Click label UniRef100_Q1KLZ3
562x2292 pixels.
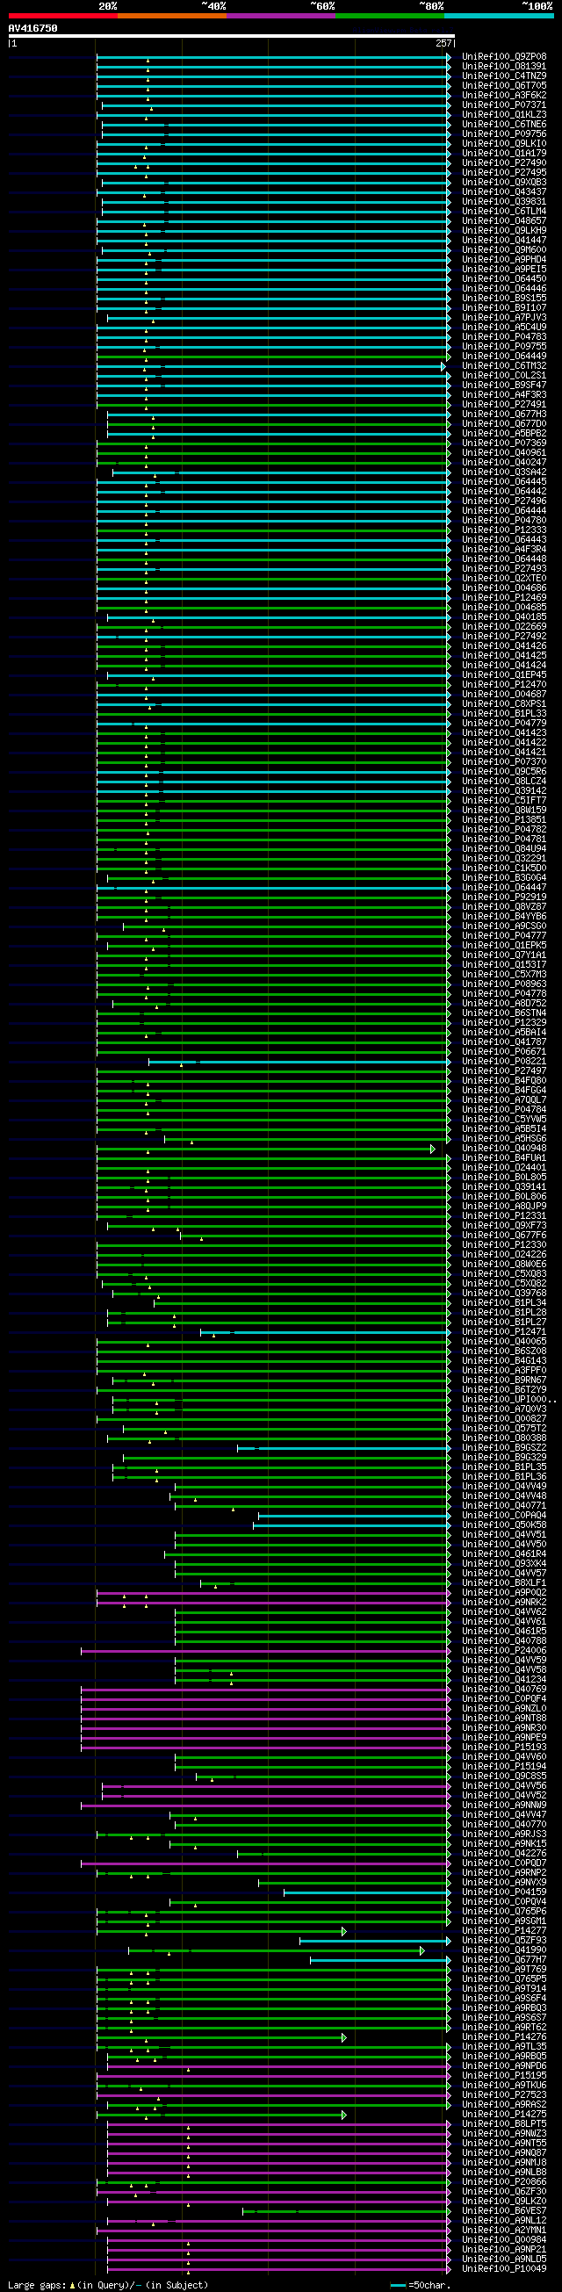pos(504,115)
